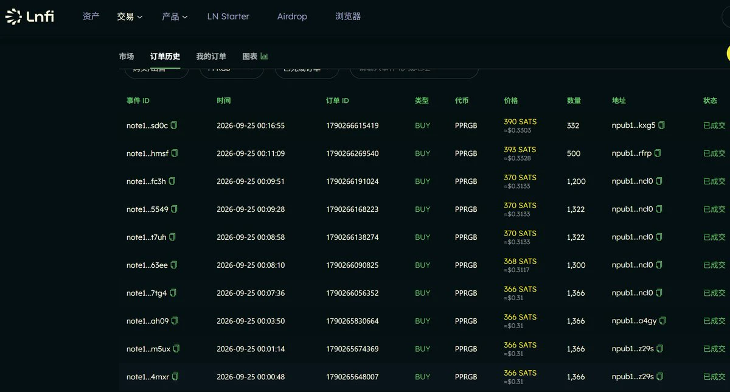
Task: Click the 390 SATS price
Action: click(520, 122)
